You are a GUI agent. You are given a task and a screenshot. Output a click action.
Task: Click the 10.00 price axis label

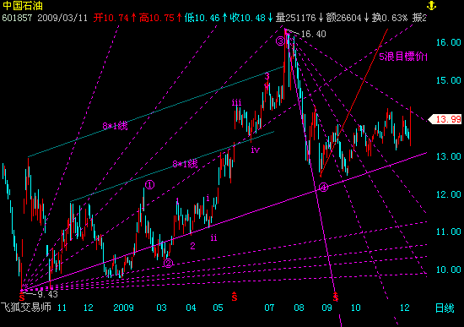click(449, 270)
